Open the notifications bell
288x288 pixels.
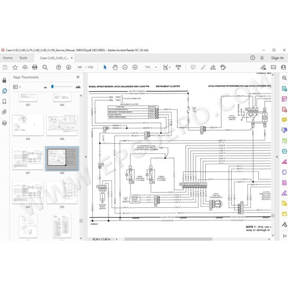pos(262,58)
